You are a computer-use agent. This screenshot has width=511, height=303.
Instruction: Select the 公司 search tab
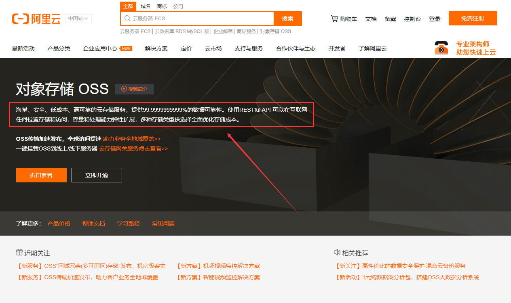[x=178, y=6]
